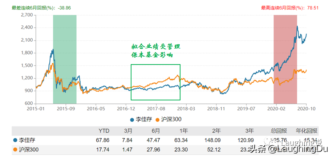The image size is (333, 158).
Task: Click the 李佳存 6月 value 47.47
Action: (153, 140)
